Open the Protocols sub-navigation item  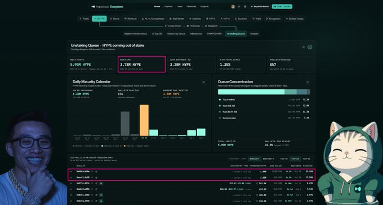[193, 26]
